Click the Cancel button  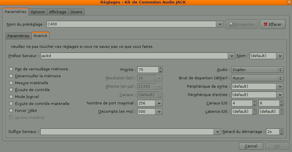tap(251, 146)
